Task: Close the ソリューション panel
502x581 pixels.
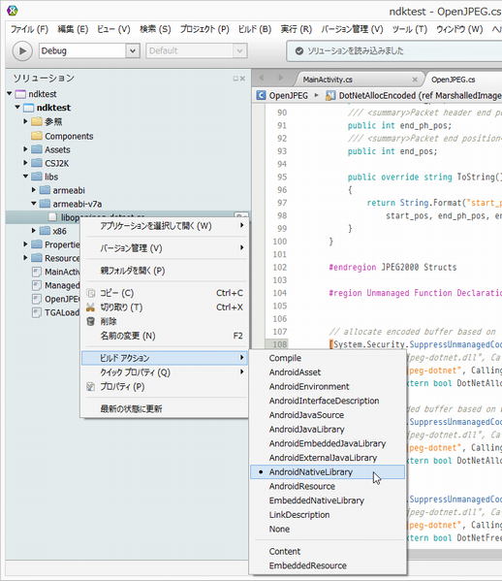Action: click(x=242, y=79)
